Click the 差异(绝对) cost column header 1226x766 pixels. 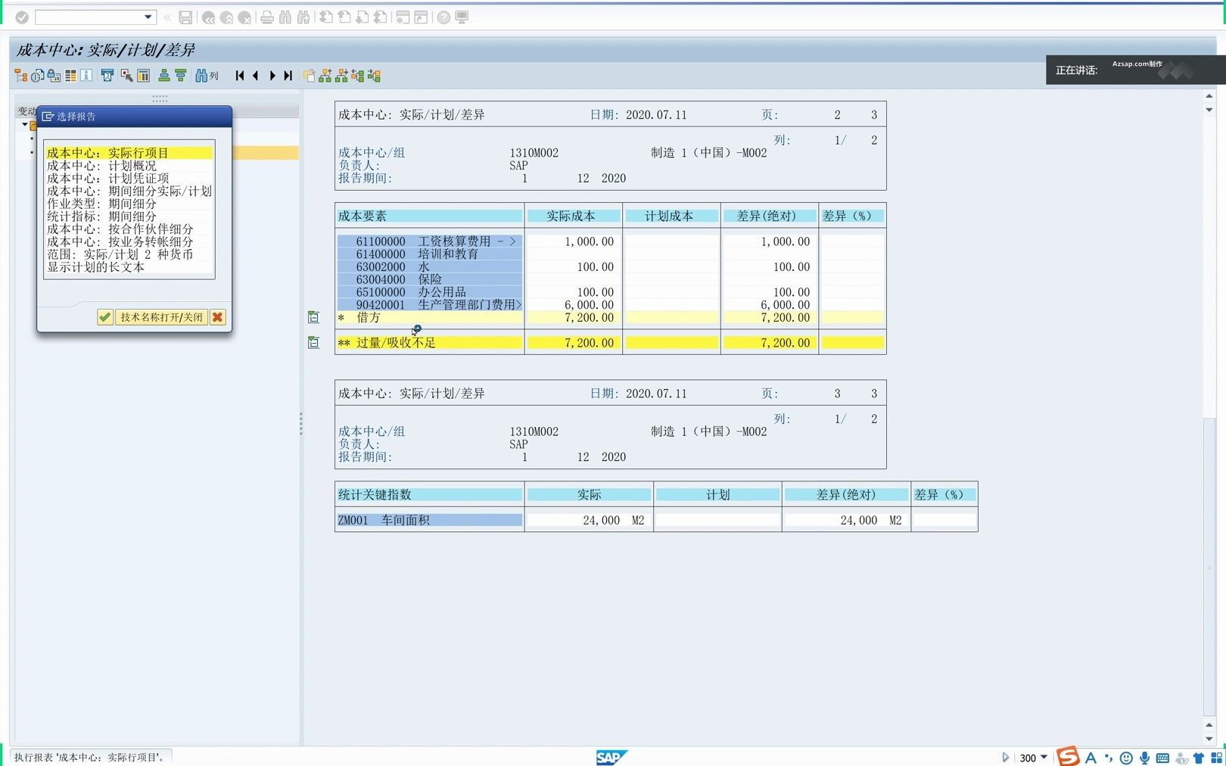point(769,216)
